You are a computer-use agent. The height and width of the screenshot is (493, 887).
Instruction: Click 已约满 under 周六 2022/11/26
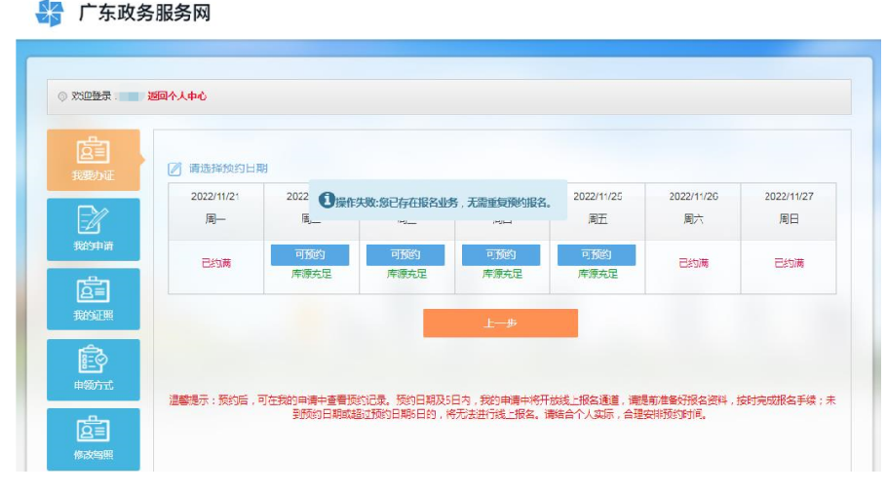(x=693, y=264)
